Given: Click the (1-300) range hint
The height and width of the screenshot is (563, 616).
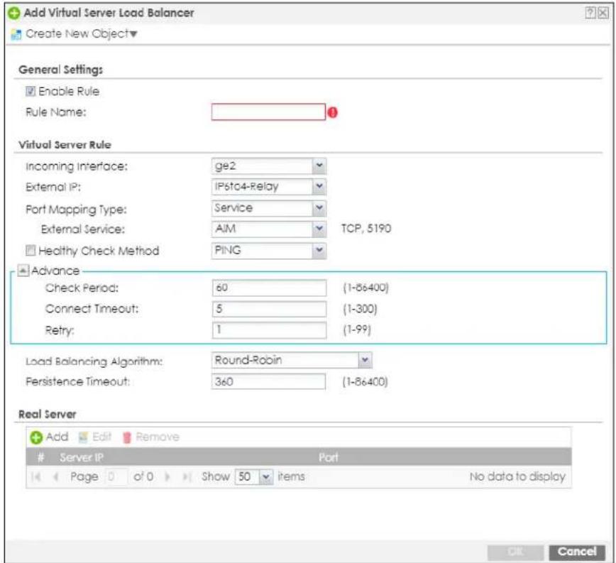Looking at the screenshot, I should click(360, 309).
